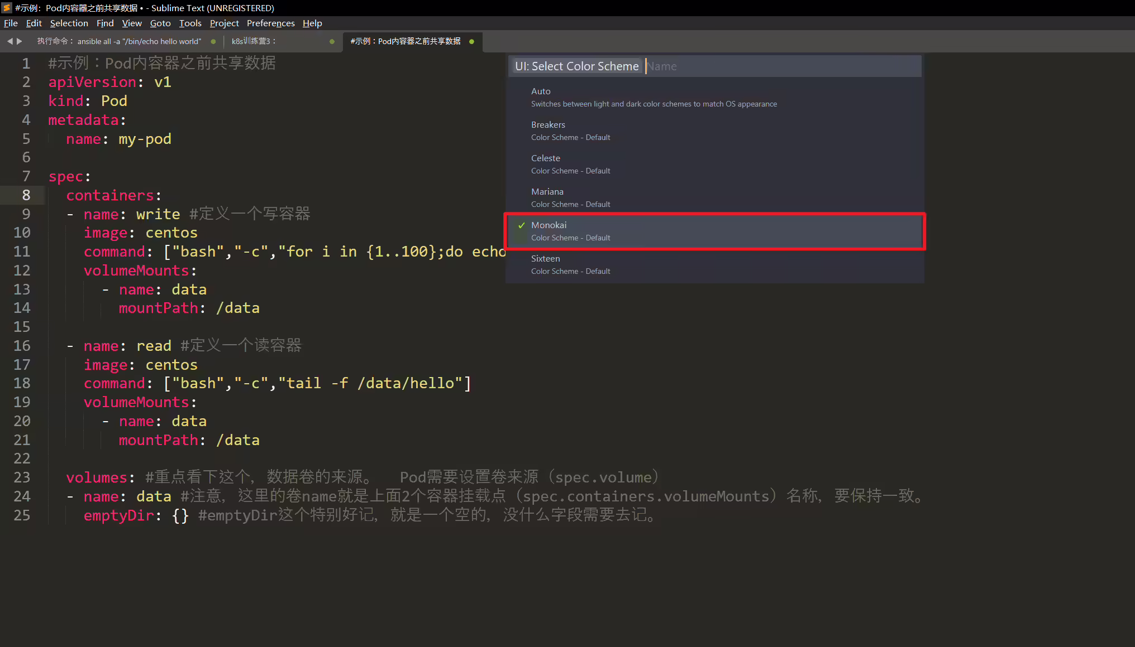Click unsaved dot on ansible command tab
Screen dimensions: 1135x647
click(x=213, y=41)
